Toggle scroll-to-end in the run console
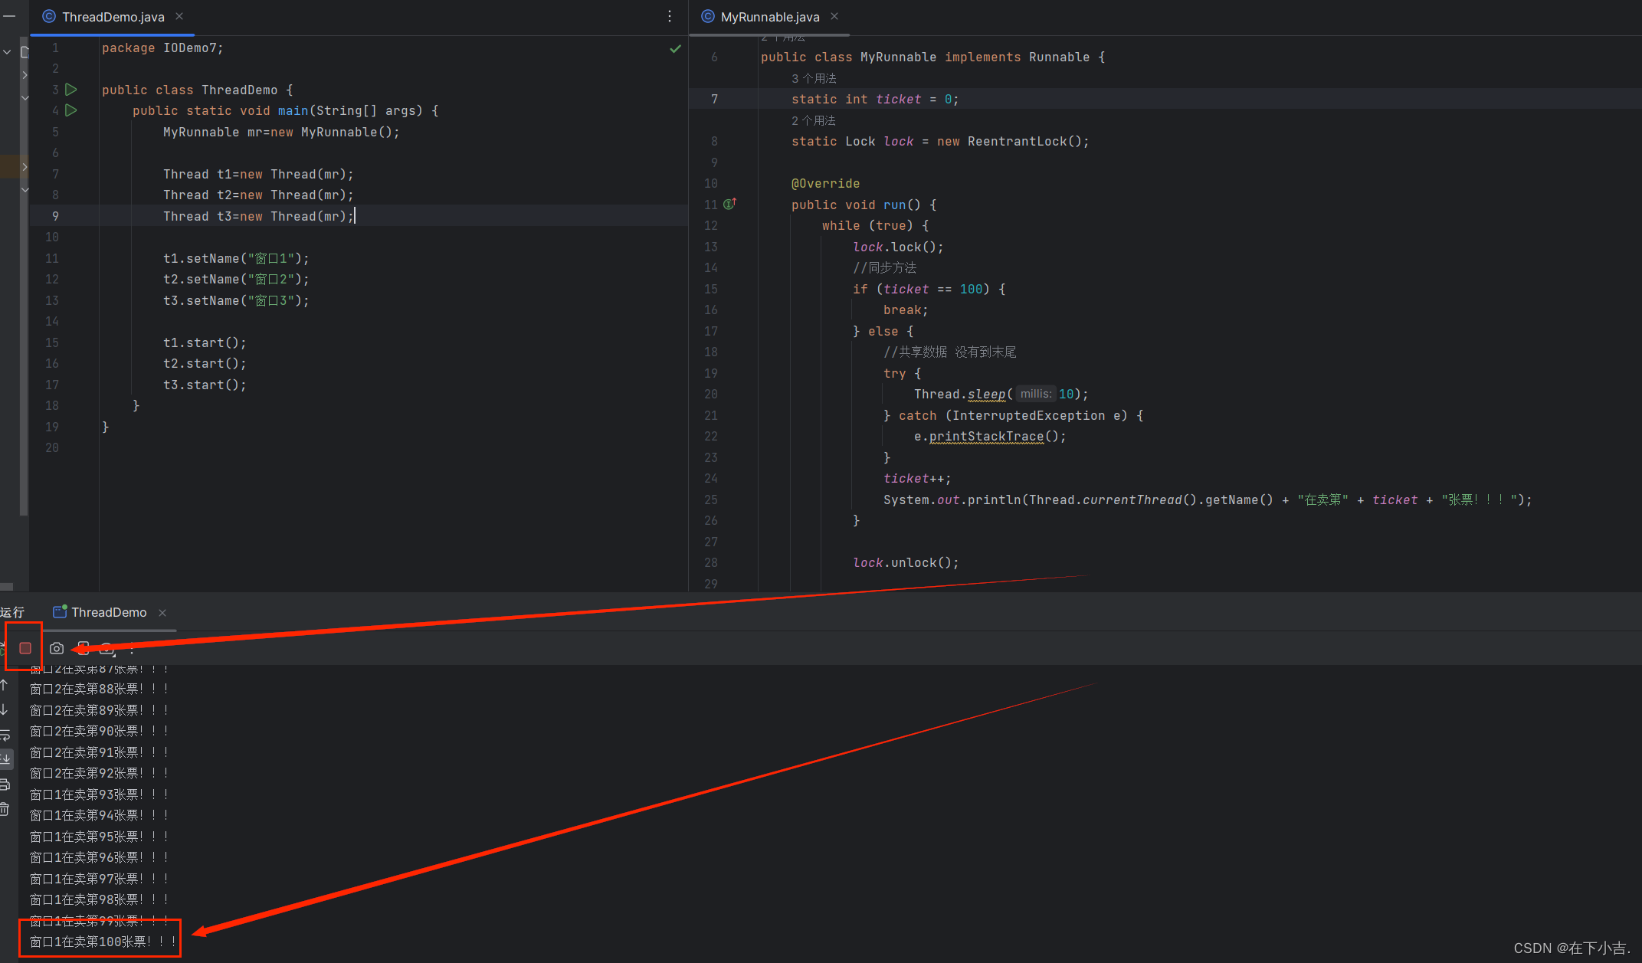Screen dimensions: 1642x963 [5, 759]
